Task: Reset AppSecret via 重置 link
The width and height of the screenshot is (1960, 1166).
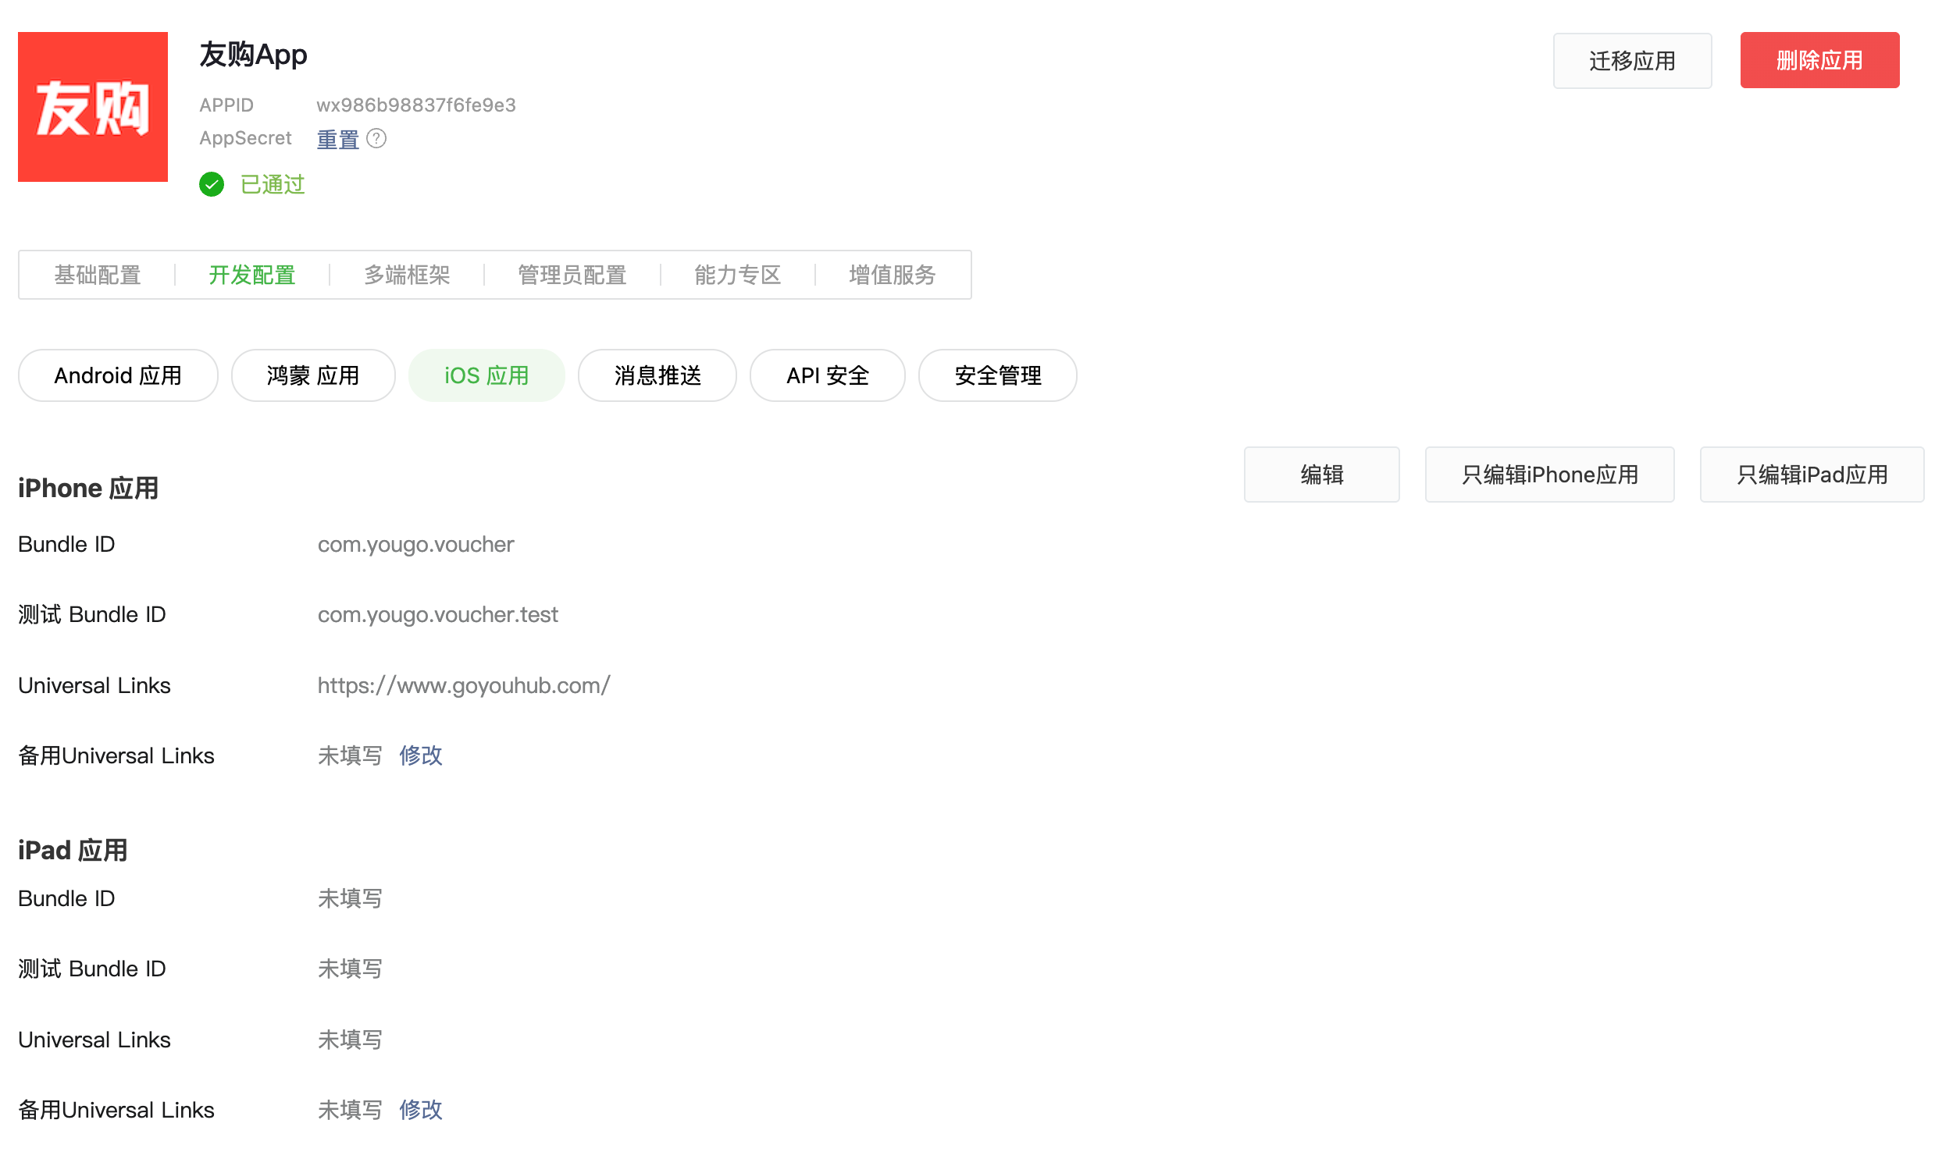Action: point(337,140)
